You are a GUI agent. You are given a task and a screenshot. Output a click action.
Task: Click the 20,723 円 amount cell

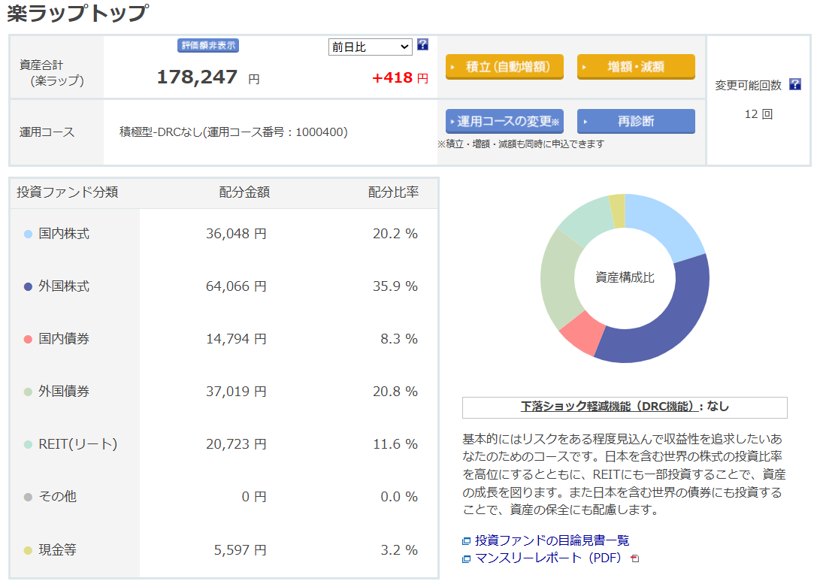click(236, 444)
